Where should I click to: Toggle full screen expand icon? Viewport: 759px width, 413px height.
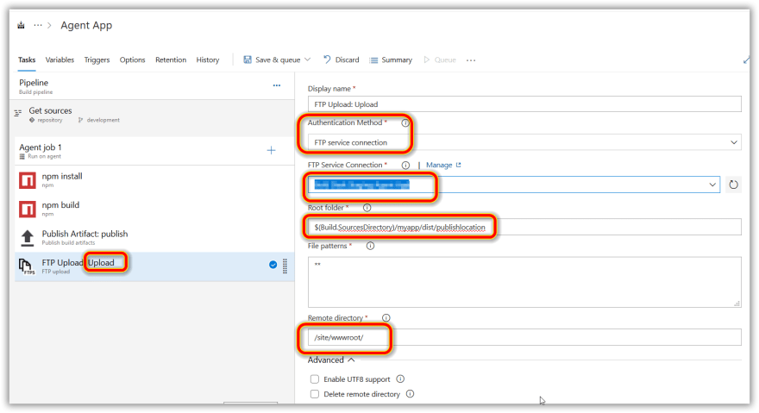[x=746, y=60]
